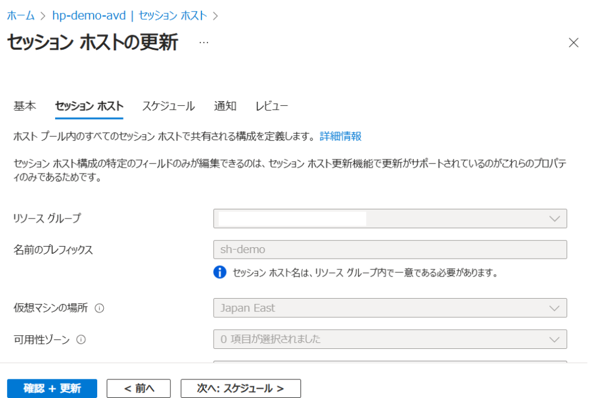Viewport: 614px width, 398px height.
Task: Select the セッション ホスト tab
Action: 89,107
